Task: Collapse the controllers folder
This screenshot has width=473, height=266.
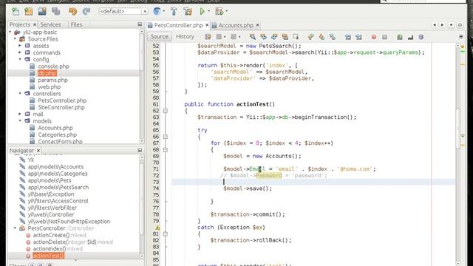Action: pos(20,94)
